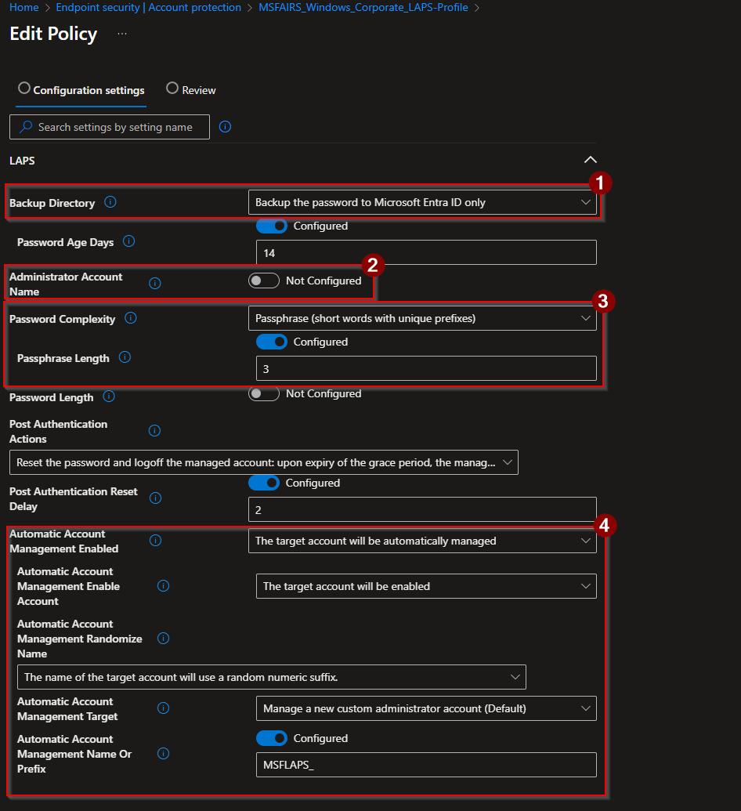
Task: Click info icon next to Backup Directory
Action: coord(110,202)
